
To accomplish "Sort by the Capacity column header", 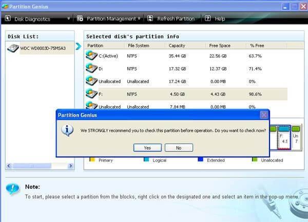I will [x=177, y=46].
